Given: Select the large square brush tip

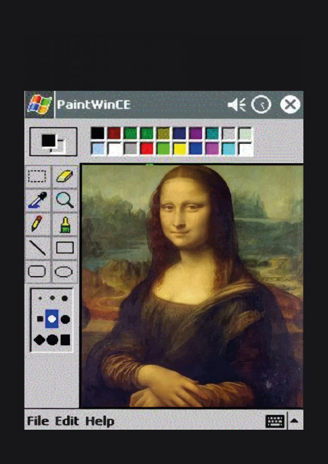Looking at the screenshot, I should click(65, 340).
